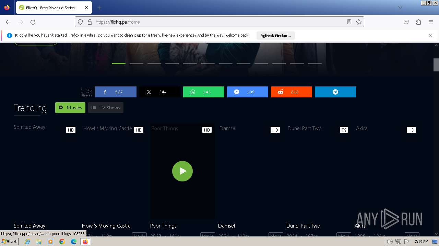Image resolution: width=439 pixels, height=246 pixels.
Task: Open the Poor Things title link
Action: click(163, 226)
